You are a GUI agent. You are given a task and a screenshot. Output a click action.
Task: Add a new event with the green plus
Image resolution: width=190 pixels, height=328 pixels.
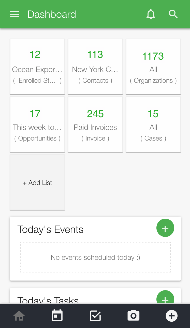165,228
